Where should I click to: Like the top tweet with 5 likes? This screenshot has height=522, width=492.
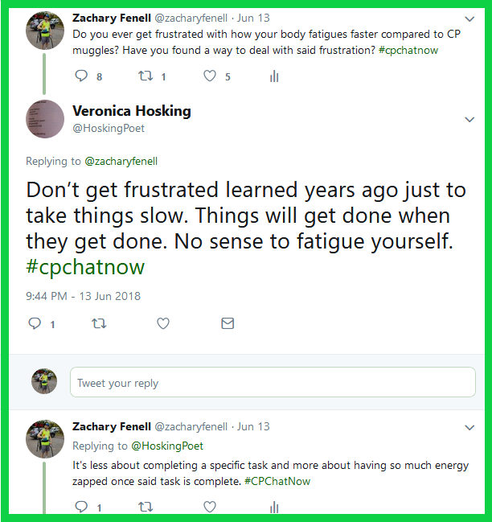coord(210,76)
